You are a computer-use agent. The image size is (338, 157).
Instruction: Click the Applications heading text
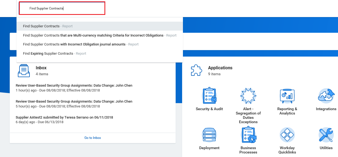[x=220, y=68]
